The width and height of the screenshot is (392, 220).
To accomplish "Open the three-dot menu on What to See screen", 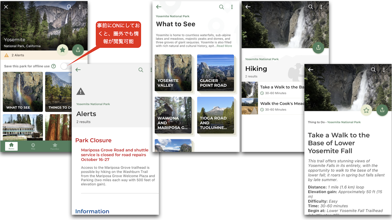I will click(x=232, y=7).
